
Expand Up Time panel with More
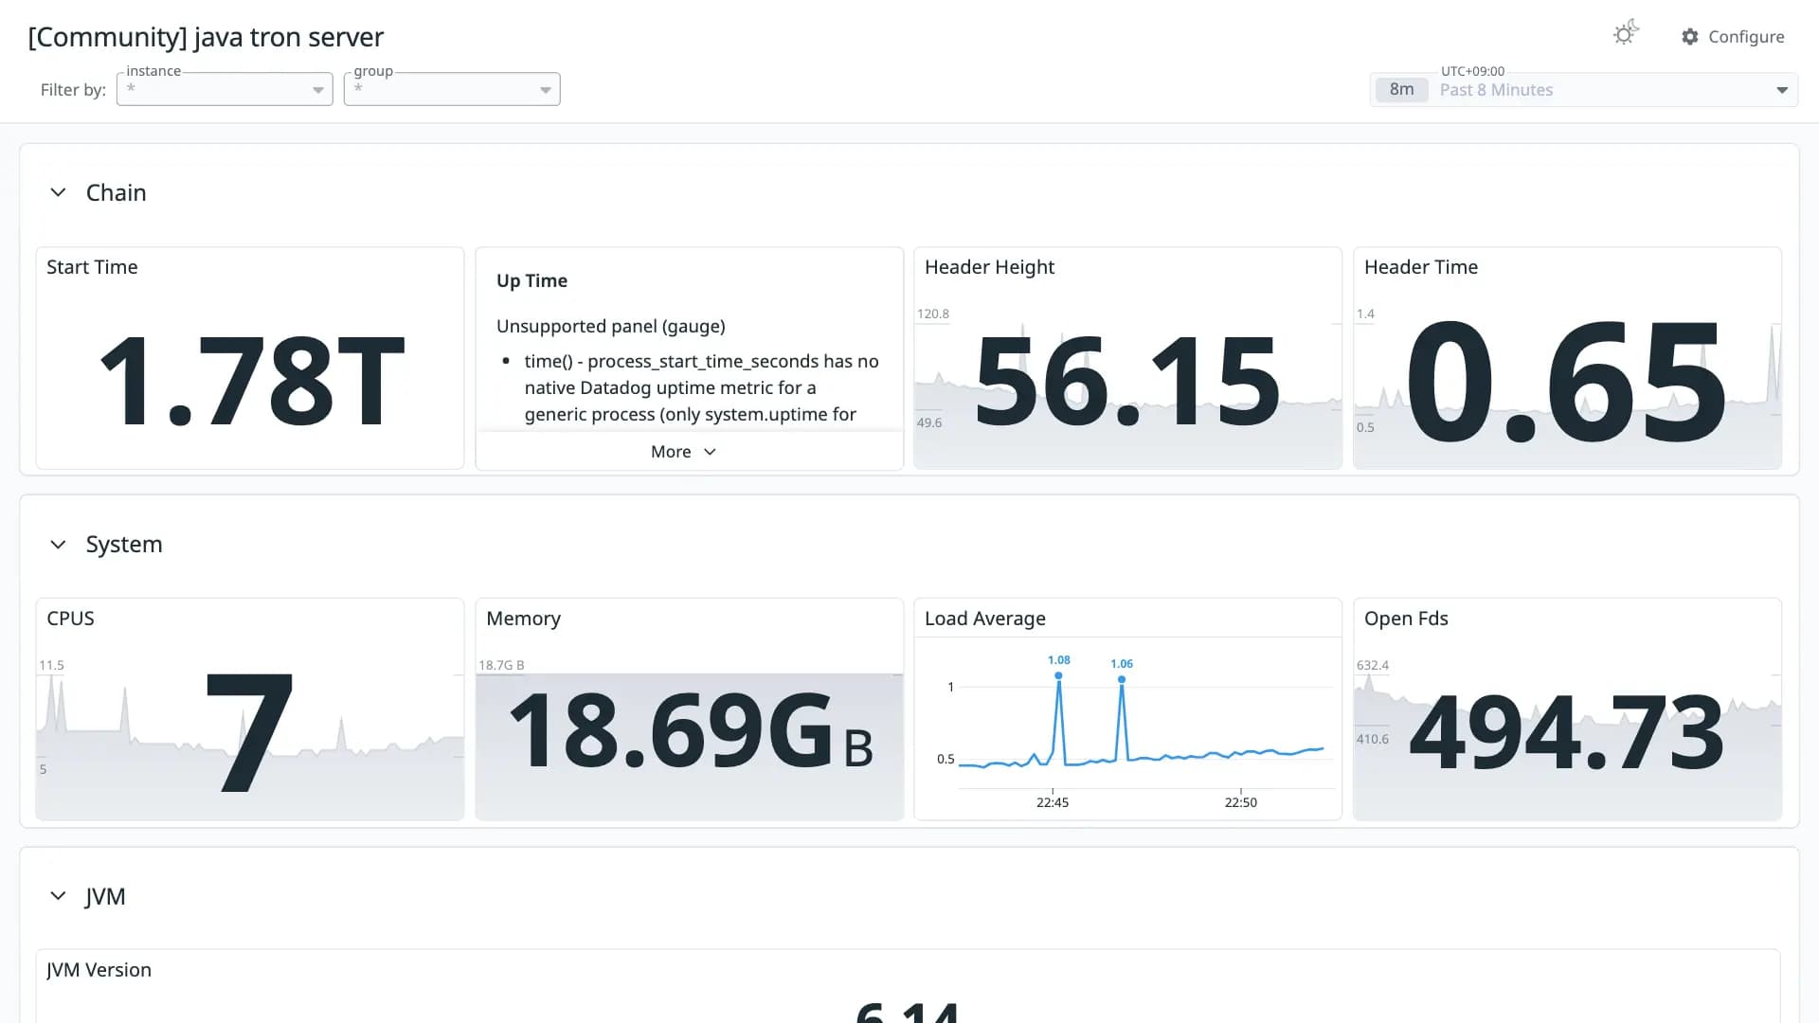click(683, 452)
